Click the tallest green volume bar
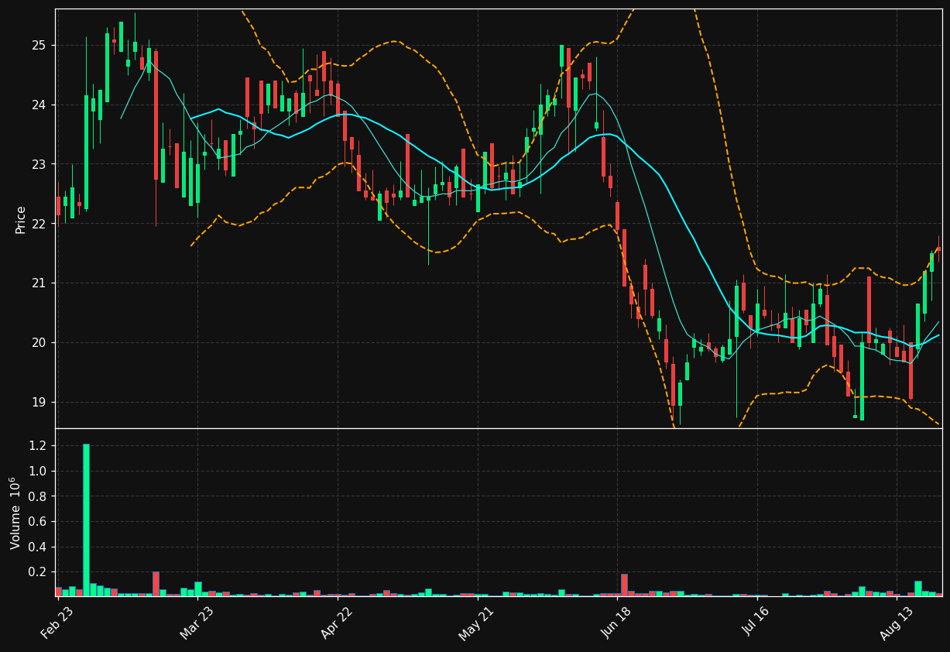 (86, 520)
